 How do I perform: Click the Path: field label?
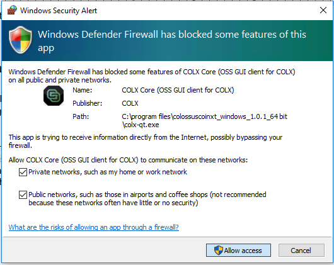[x=81, y=116]
